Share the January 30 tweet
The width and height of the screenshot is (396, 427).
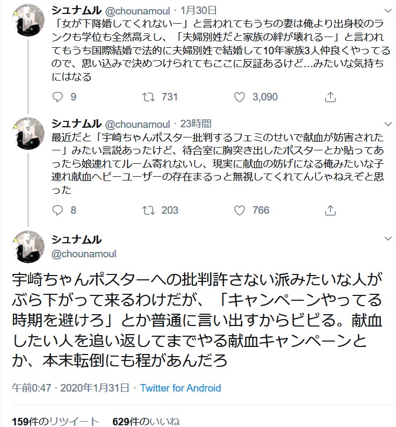pyautogui.click(x=330, y=97)
